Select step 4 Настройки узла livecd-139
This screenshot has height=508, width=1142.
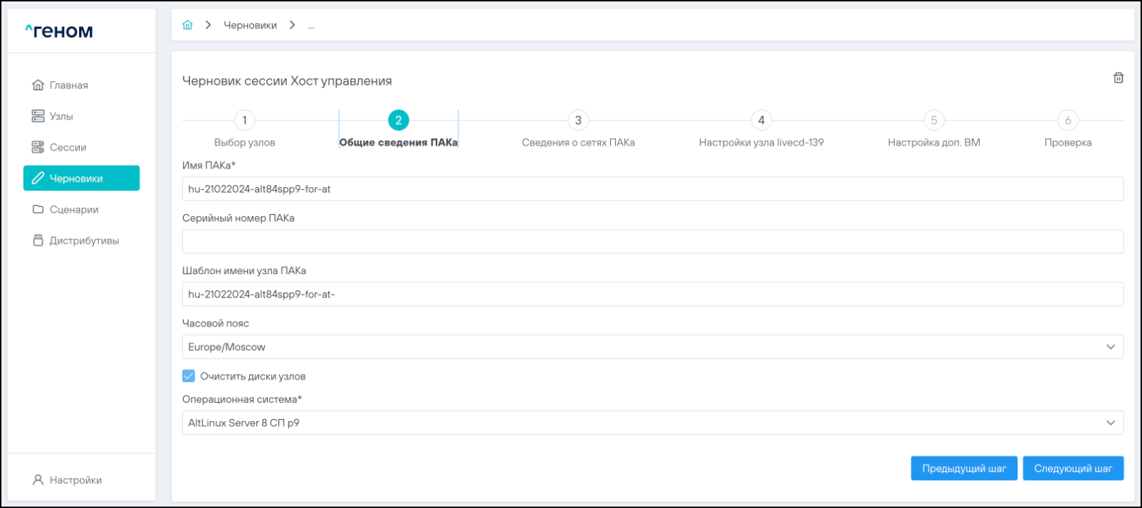pos(760,121)
